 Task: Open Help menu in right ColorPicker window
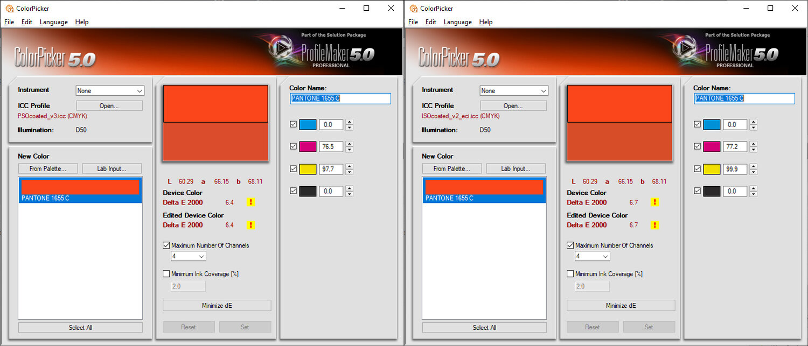(x=486, y=22)
